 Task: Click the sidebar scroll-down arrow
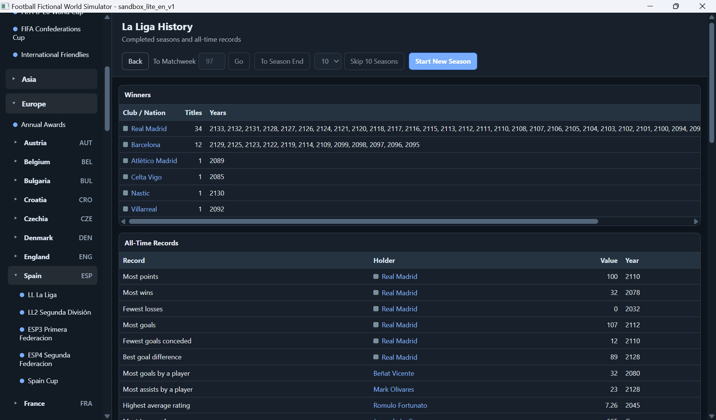point(107,416)
